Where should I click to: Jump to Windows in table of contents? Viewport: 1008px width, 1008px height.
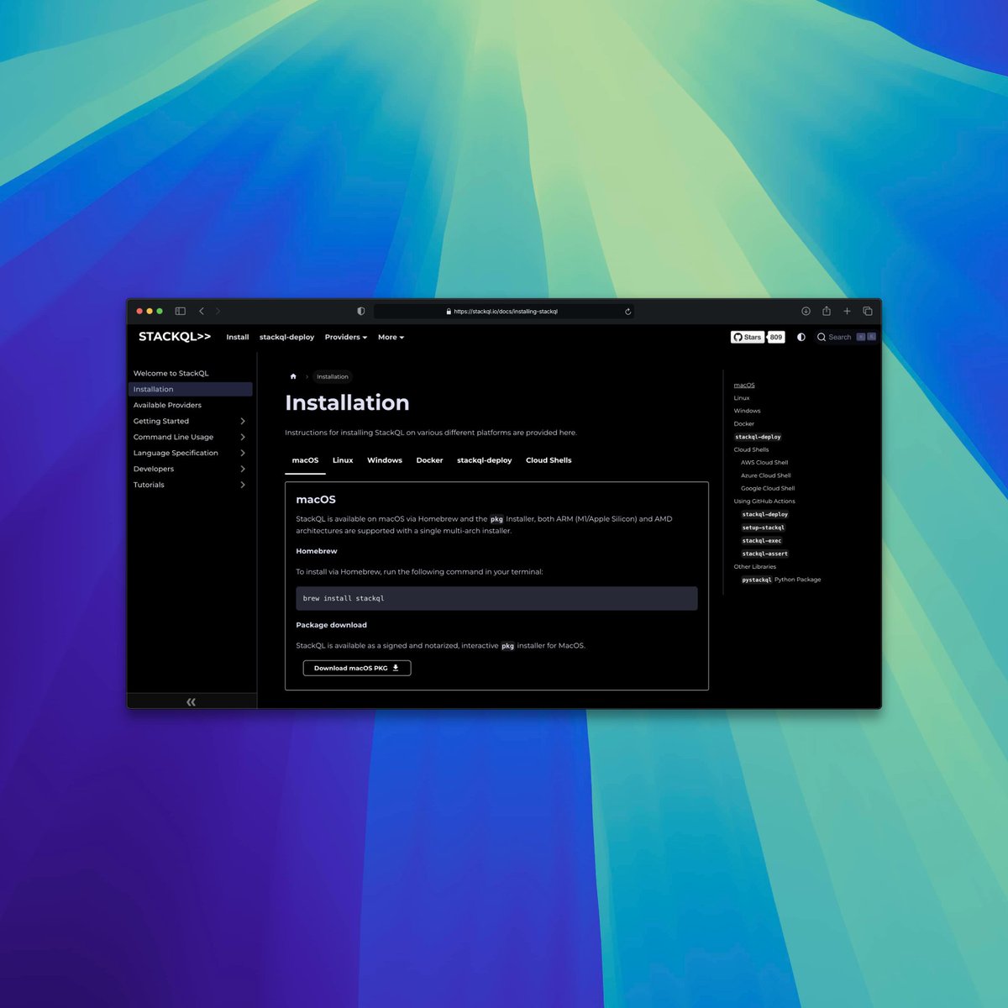(x=747, y=411)
